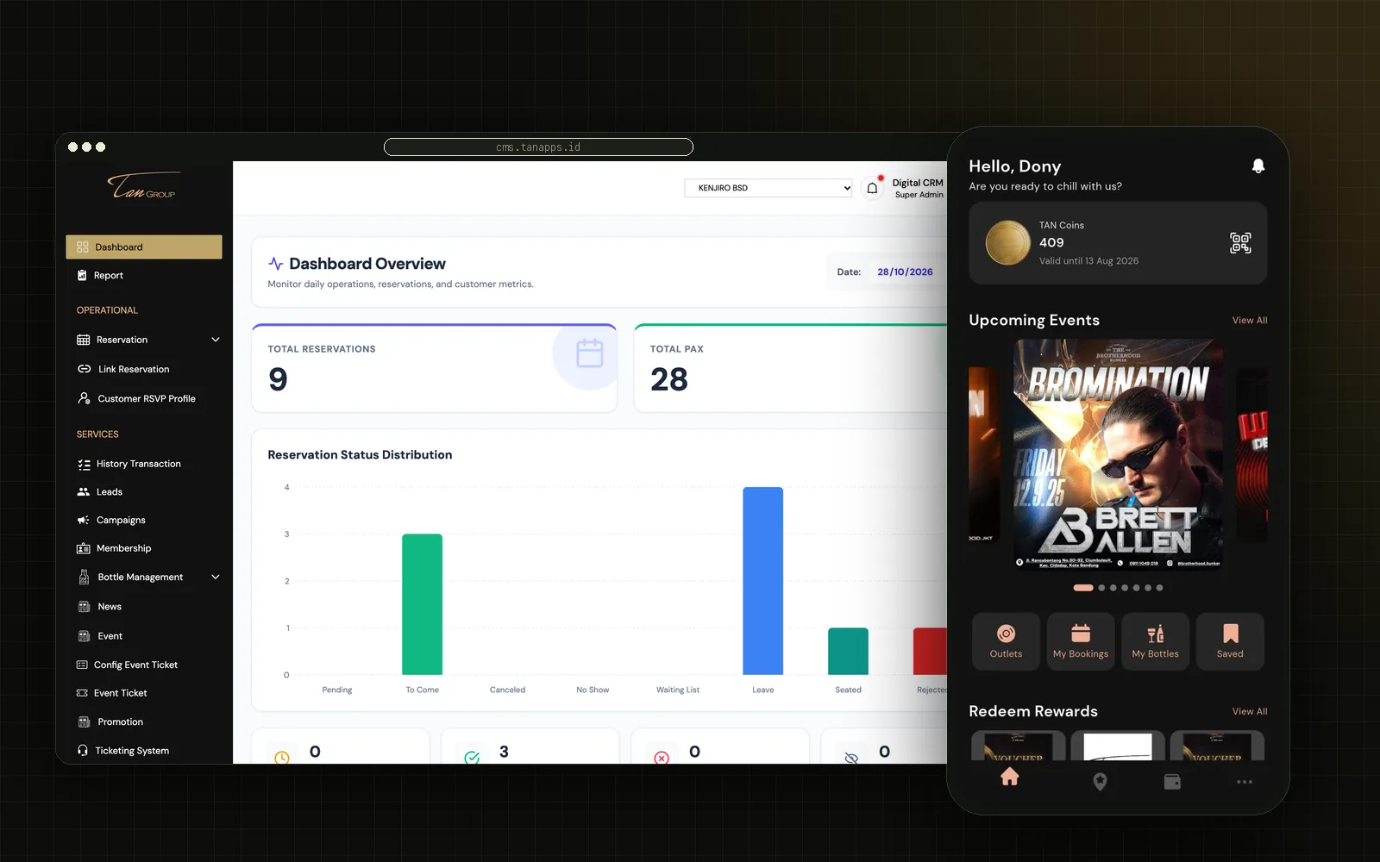The image size is (1380, 862).
Task: Tap the bell icon in the mobile app
Action: [1258, 166]
